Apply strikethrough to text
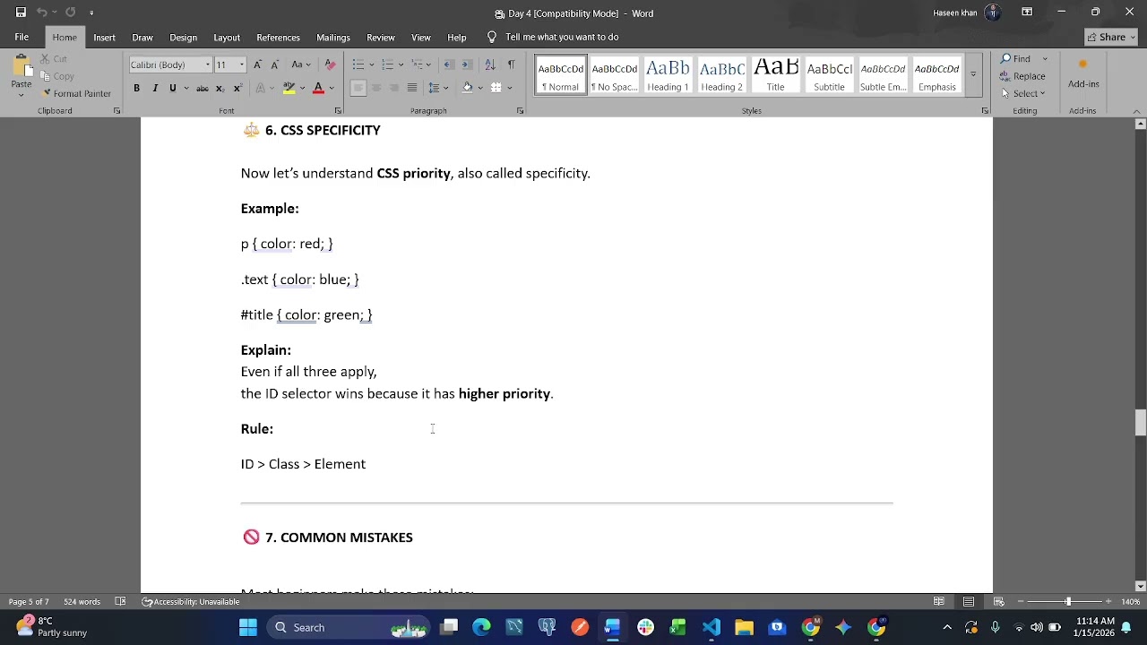The width and height of the screenshot is (1147, 645). [x=203, y=88]
